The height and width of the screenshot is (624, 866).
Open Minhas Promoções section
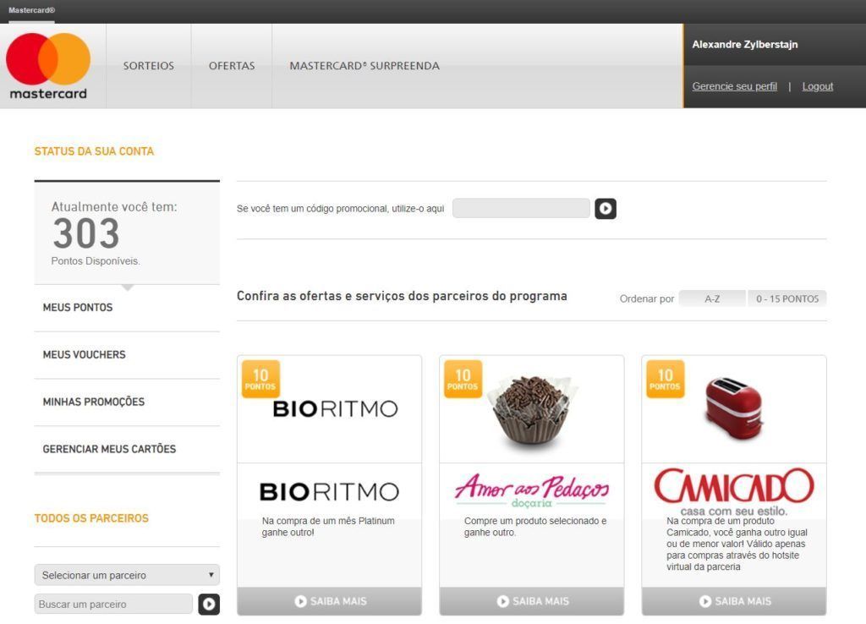(127, 402)
